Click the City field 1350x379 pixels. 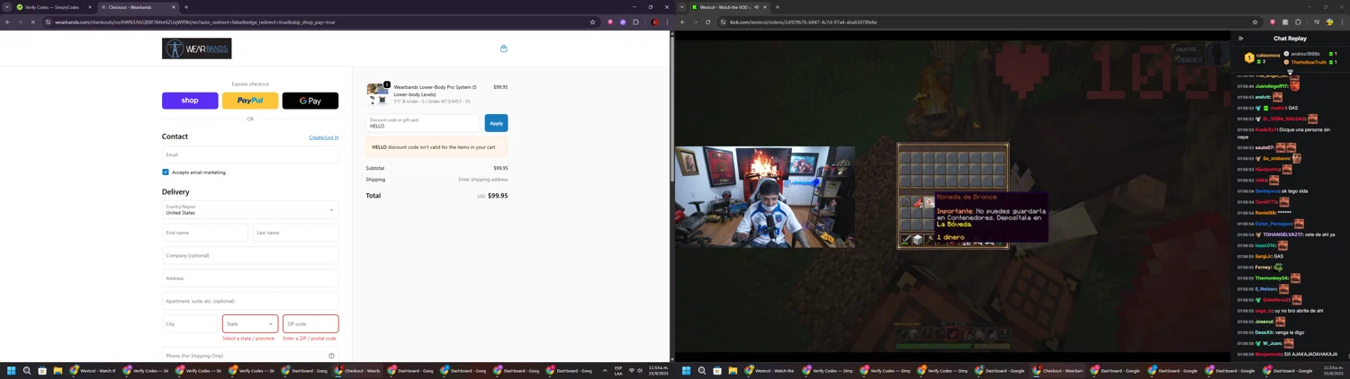[x=190, y=323]
